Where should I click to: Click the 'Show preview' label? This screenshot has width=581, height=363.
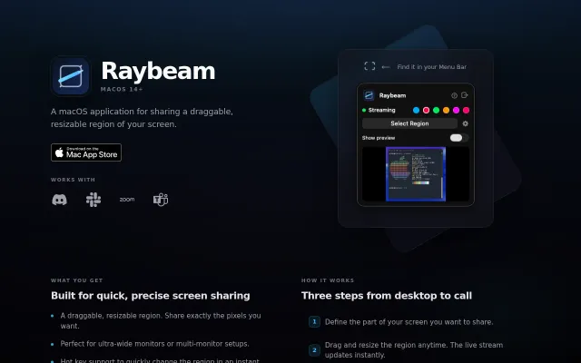[379, 138]
